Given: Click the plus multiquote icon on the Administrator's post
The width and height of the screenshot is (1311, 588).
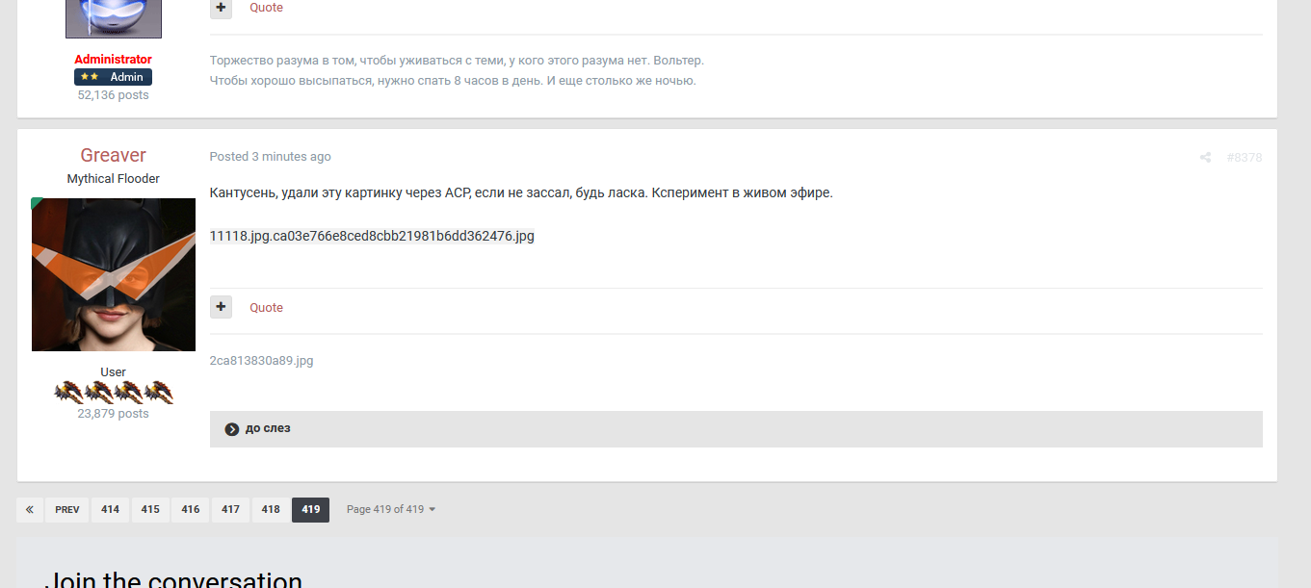Looking at the screenshot, I should [221, 8].
